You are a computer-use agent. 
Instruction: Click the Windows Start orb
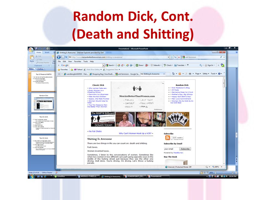[x=32, y=176]
